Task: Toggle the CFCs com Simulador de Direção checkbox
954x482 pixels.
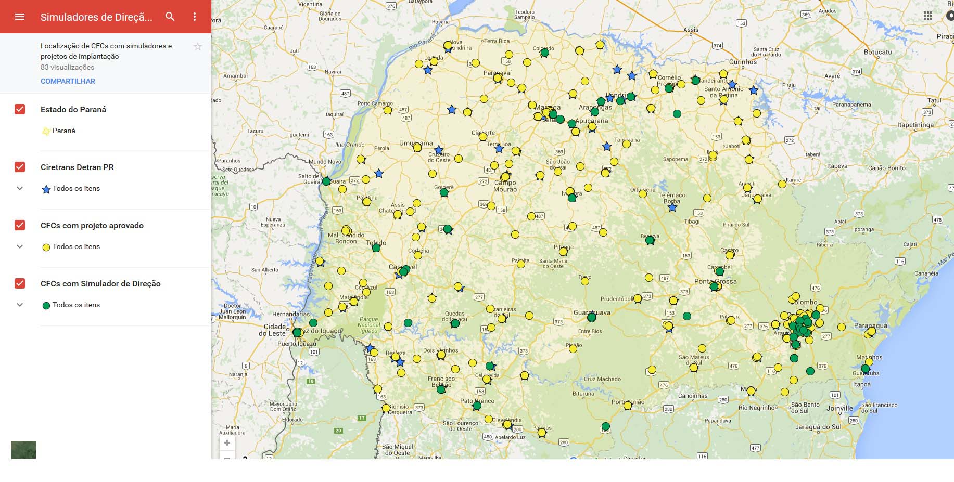Action: 20,283
